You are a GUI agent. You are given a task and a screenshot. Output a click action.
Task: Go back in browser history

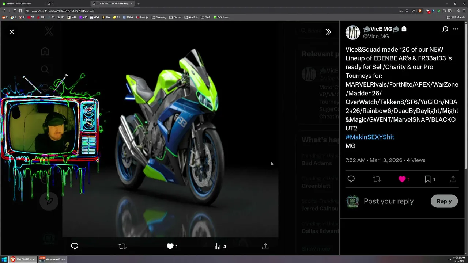[x=4, y=11]
